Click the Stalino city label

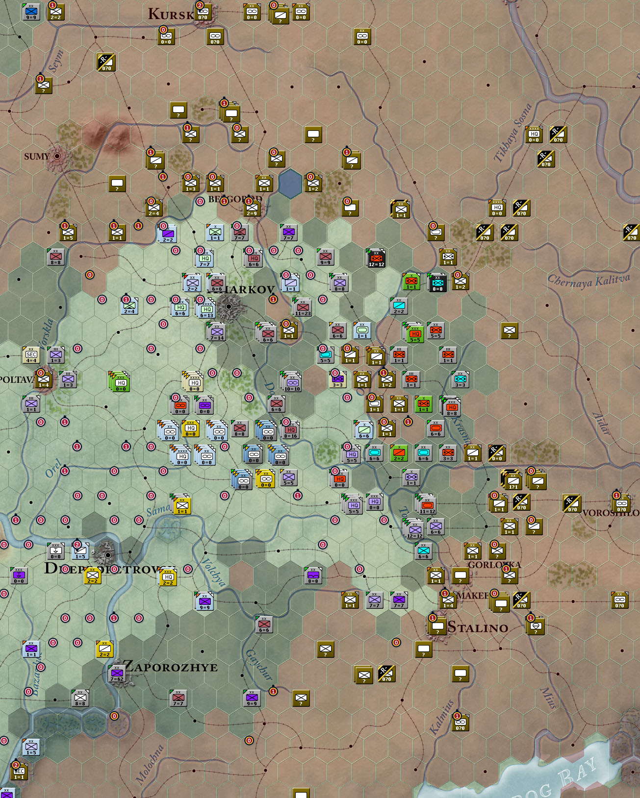478,627
